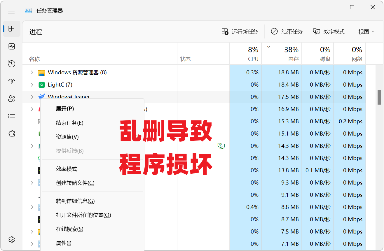Screen dimensions: 384x251
Task: Click the 0.4% CPU cell
Action: point(245,207)
